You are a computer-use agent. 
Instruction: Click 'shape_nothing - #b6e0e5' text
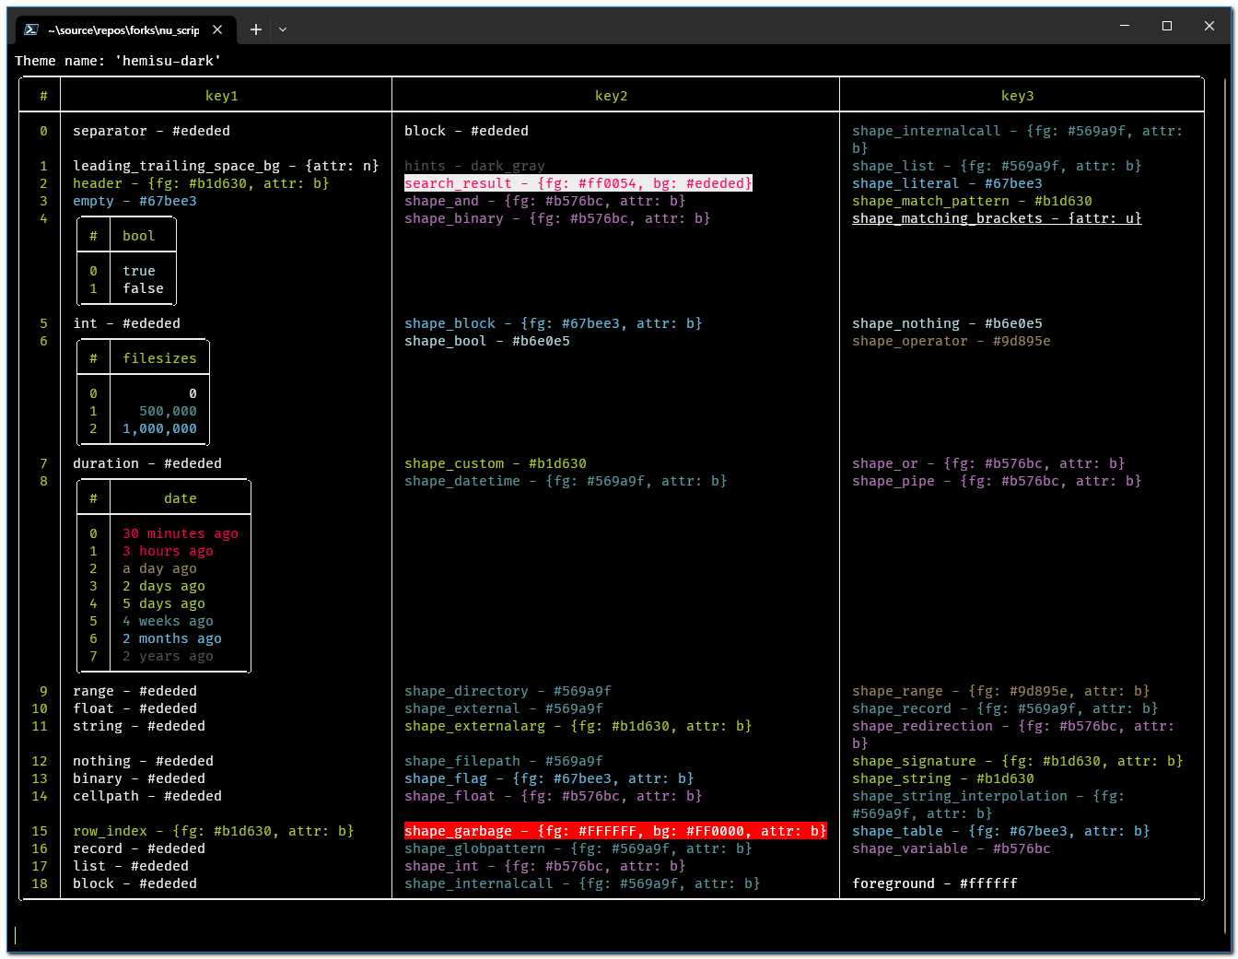point(947,323)
